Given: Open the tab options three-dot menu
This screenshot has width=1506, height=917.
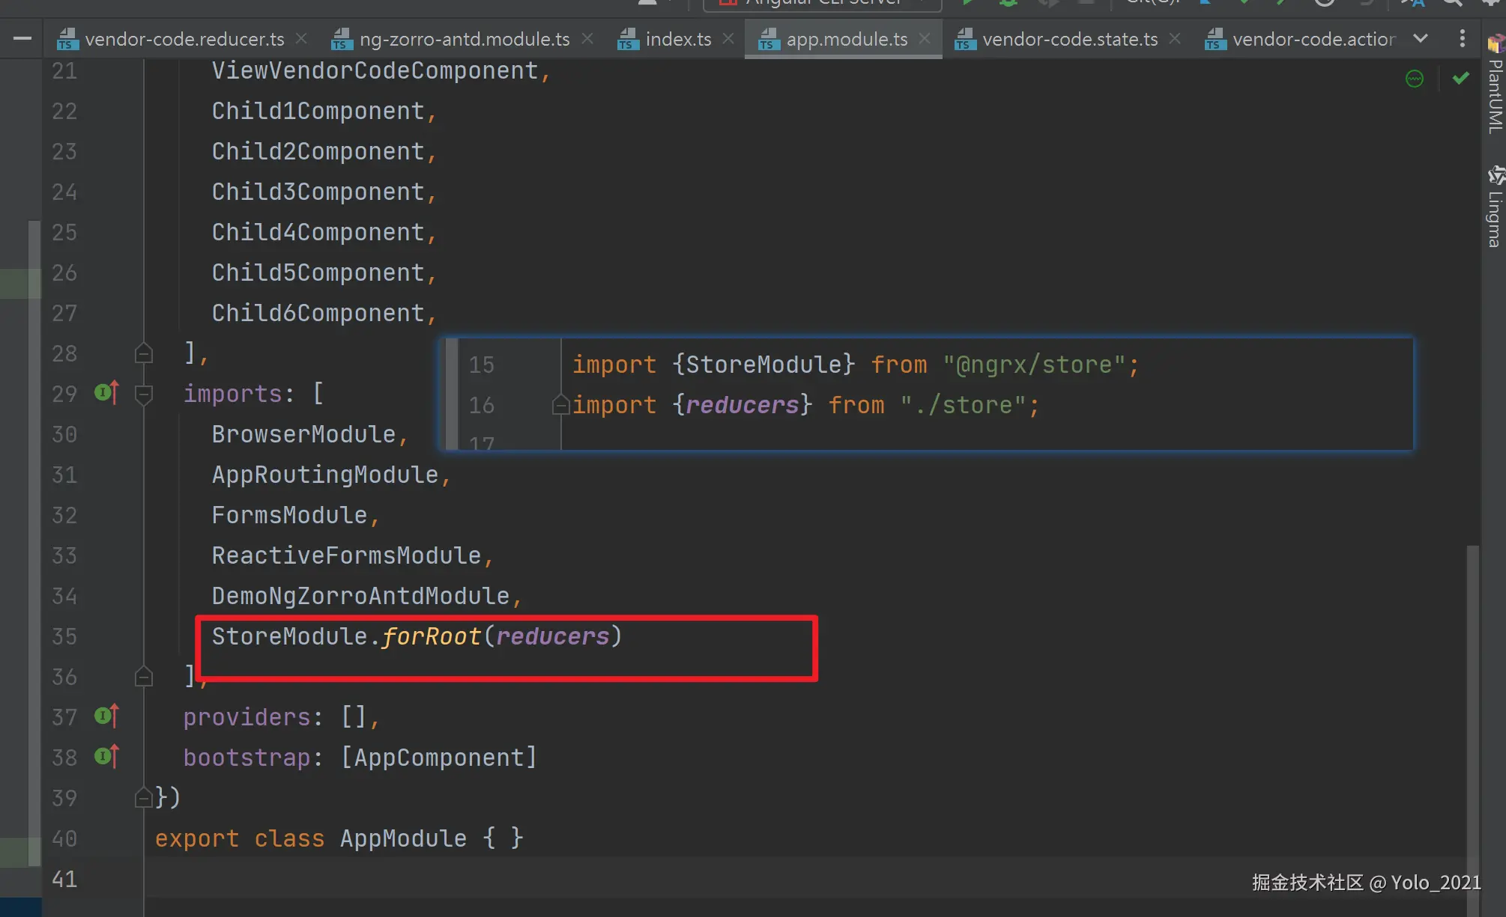Looking at the screenshot, I should click(x=1462, y=39).
